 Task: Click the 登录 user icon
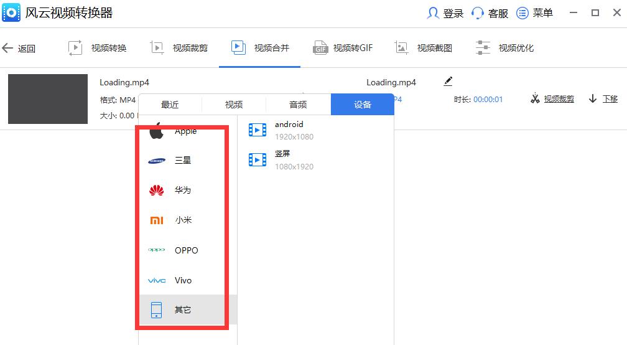(x=433, y=13)
